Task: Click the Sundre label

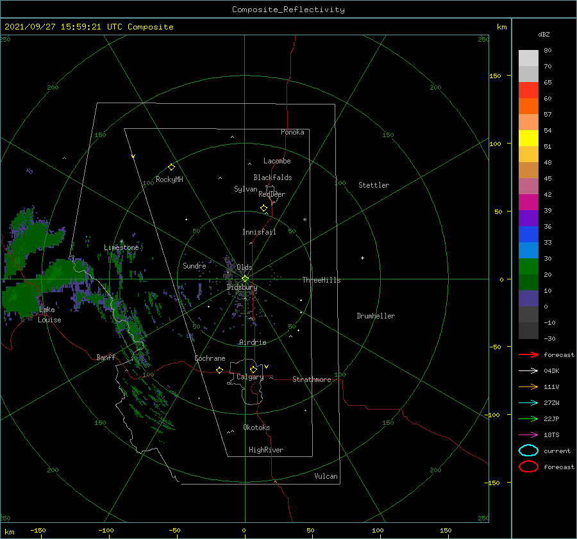Action: (x=194, y=265)
